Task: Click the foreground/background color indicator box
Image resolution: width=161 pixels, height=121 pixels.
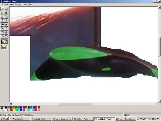Action: point(2,109)
